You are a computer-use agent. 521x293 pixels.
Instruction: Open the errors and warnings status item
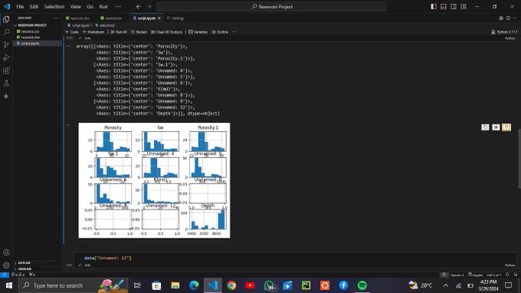(18, 275)
